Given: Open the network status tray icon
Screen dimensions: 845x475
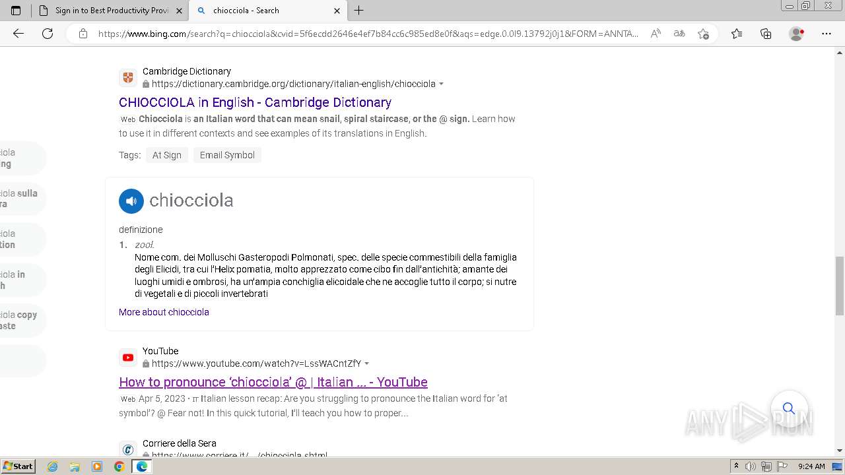Looking at the screenshot, I should [x=766, y=466].
